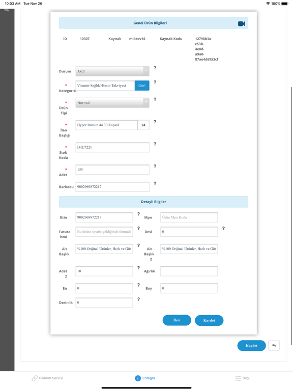Click the Kaynak value mikrov16
293x391 pixels.
(x=137, y=39)
